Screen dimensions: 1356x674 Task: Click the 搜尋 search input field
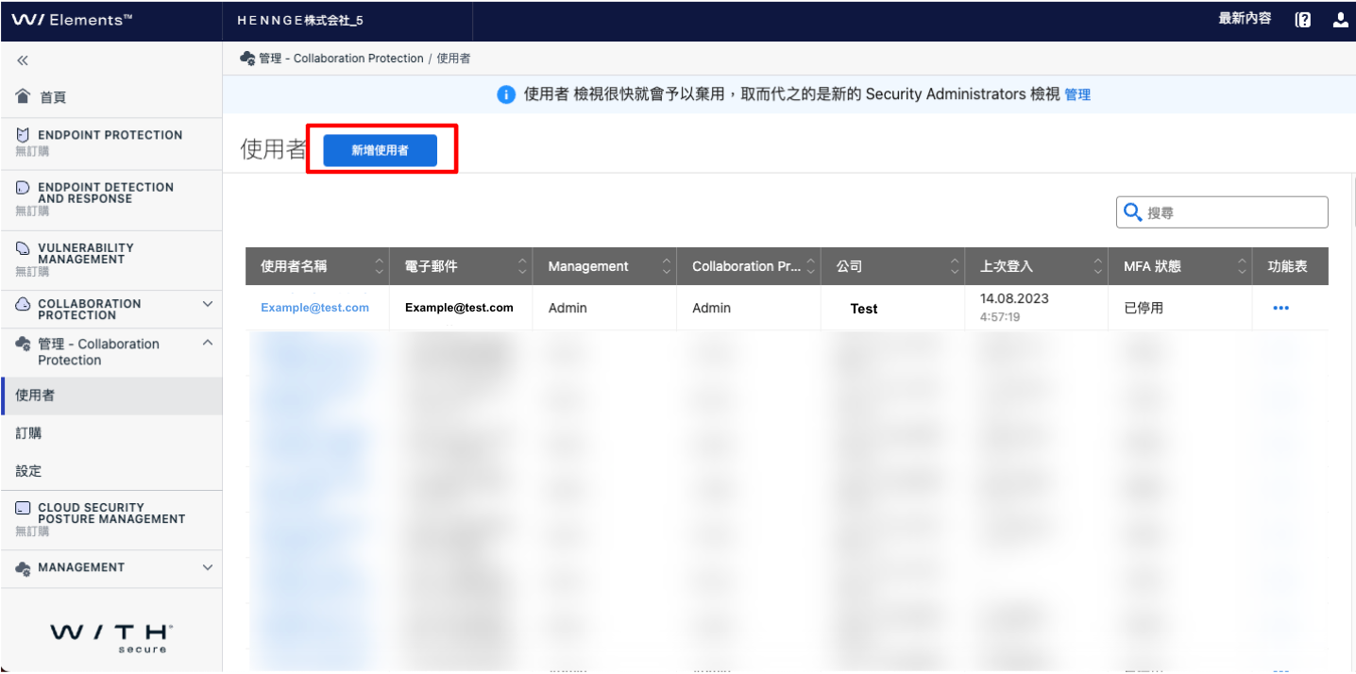pos(1222,212)
